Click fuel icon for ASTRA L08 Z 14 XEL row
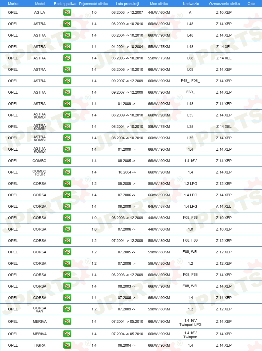Image resolution: width=262 pixels, height=351 pixels. 67,58
